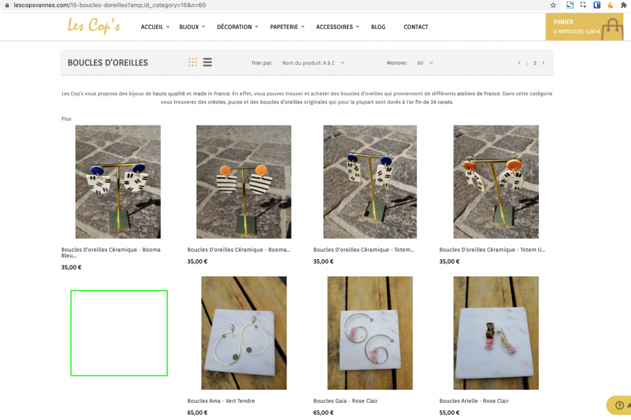Viewport: 631px width, 420px height.
Task: Expand the Décoration menu
Action: click(x=237, y=27)
